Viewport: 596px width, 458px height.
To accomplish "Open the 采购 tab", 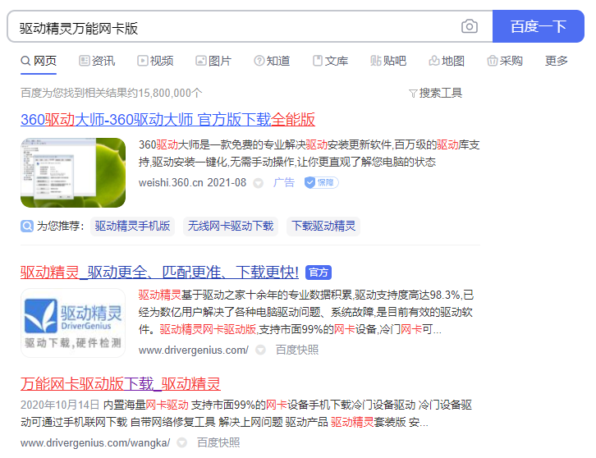I will point(505,61).
